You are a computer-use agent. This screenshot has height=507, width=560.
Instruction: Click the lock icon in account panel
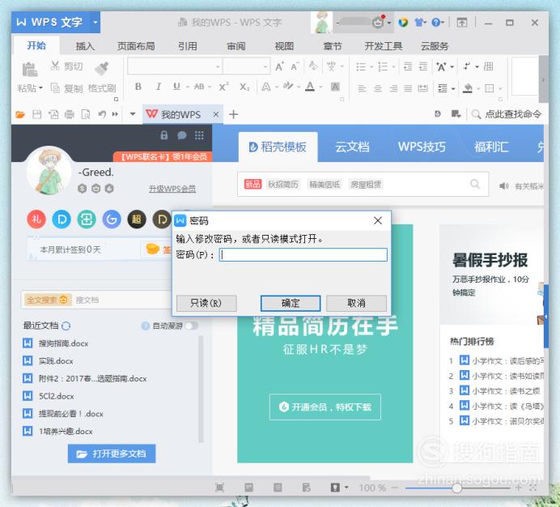[x=164, y=135]
